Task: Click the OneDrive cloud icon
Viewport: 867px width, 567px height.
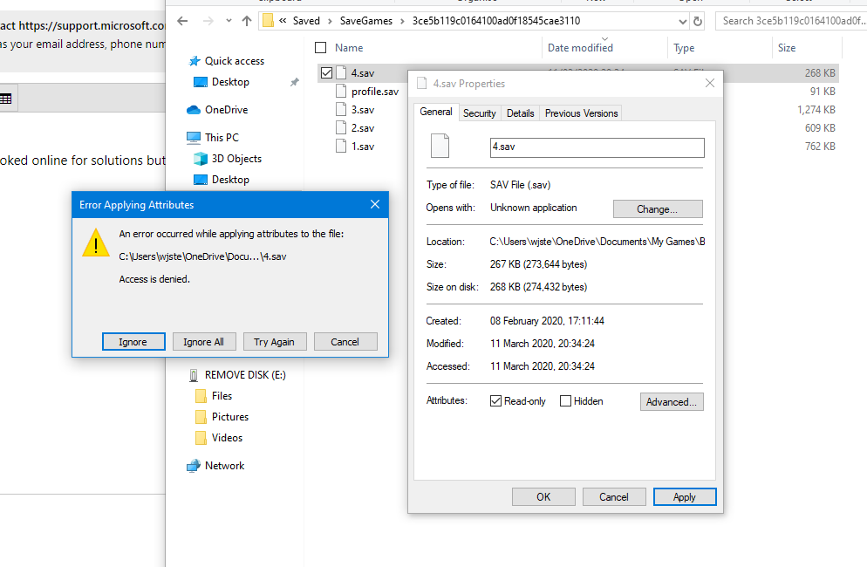Action: click(x=194, y=110)
